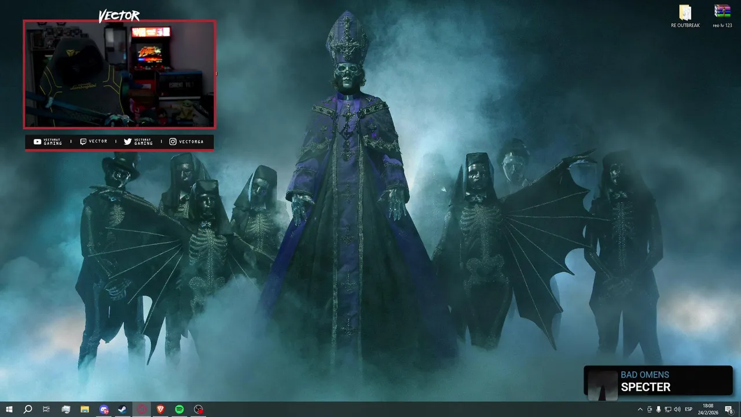
Task: Click the Instagram VECTORGA label
Action: coord(186,141)
